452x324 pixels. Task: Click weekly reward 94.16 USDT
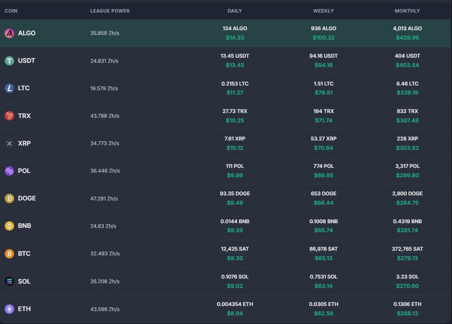coord(323,56)
